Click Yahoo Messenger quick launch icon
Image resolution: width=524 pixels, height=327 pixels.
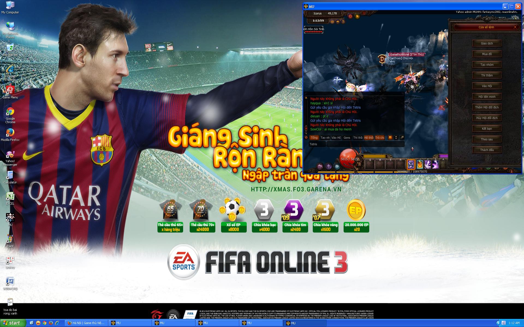(x=38, y=323)
